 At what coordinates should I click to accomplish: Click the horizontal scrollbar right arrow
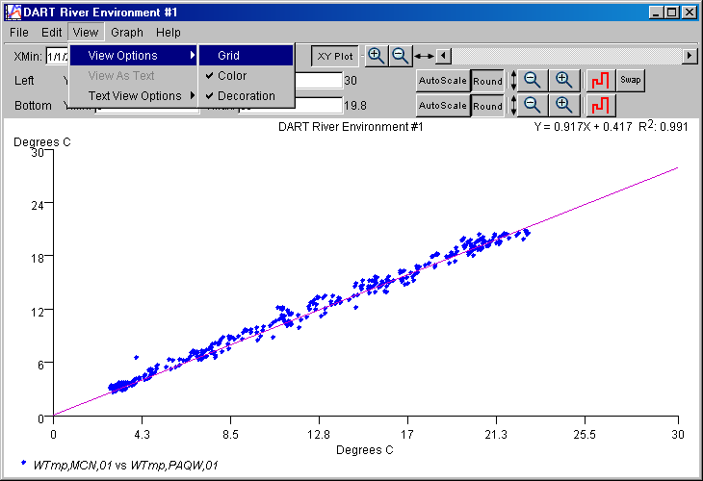tap(690, 56)
